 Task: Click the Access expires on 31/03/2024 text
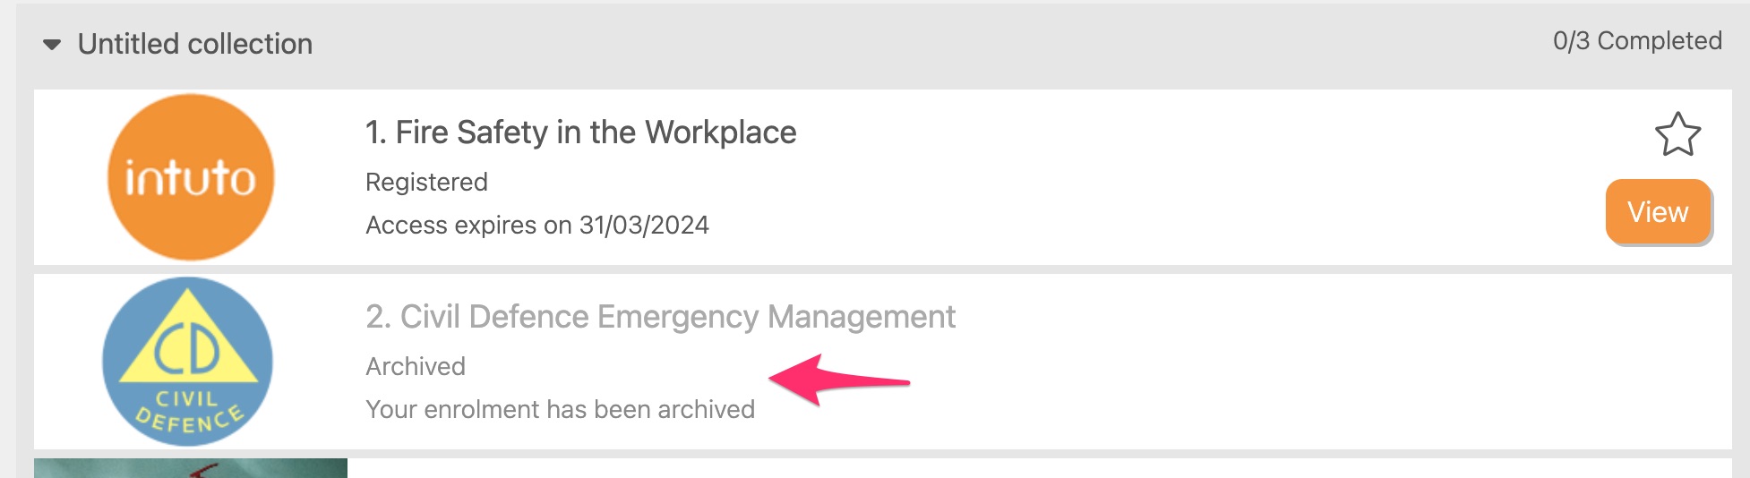tap(536, 226)
